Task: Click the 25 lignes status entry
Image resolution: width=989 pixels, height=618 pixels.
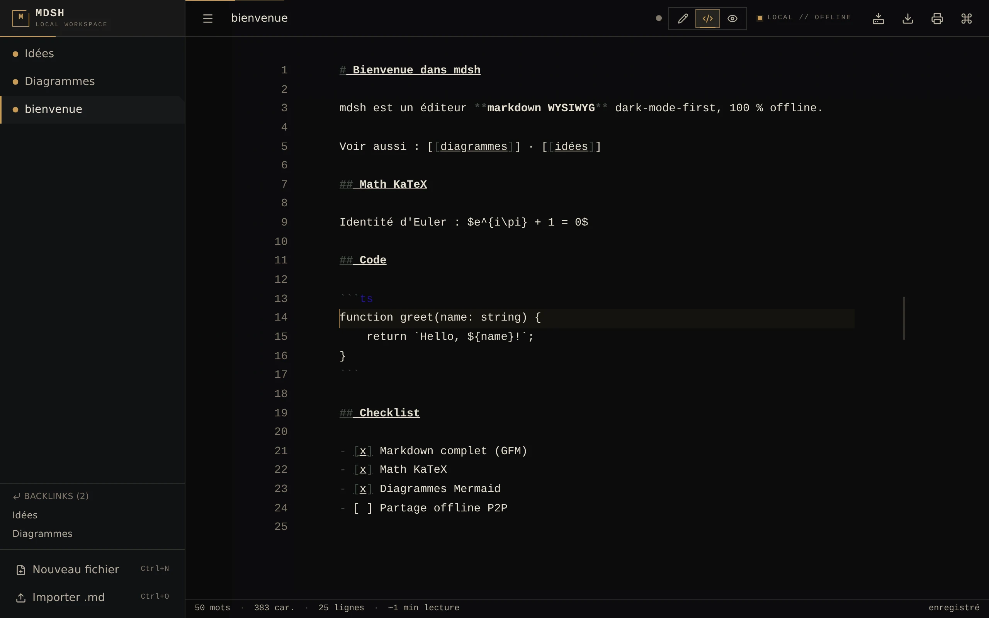Action: [x=341, y=608]
